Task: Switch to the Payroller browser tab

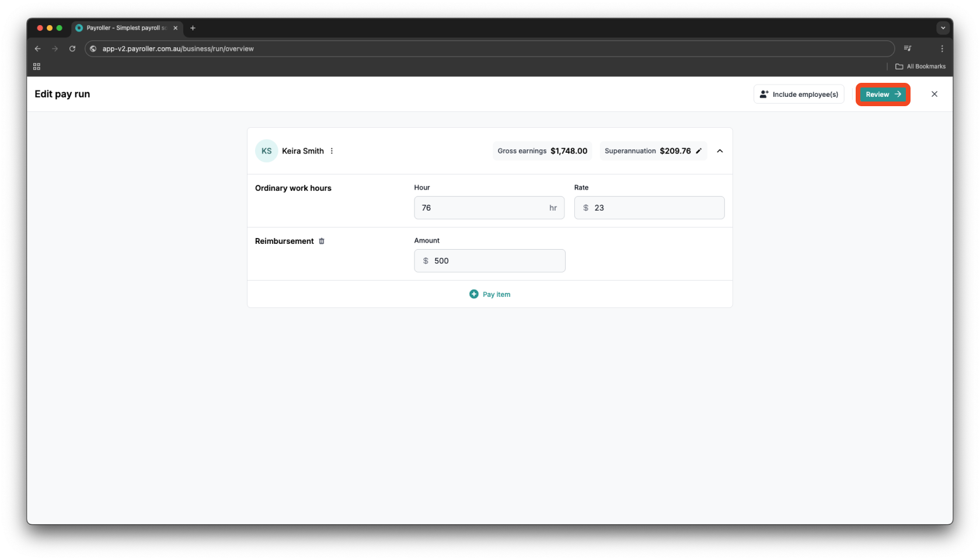Action: 123,27
